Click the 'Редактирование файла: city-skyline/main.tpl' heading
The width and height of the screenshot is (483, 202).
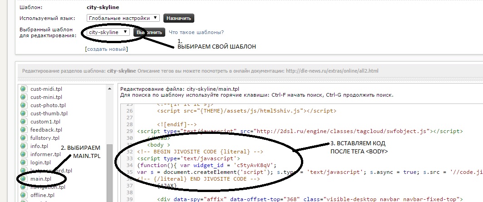click(180, 89)
